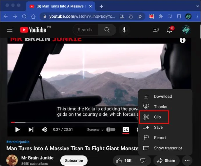Screen dimensions: 201x166
Task: Click the address bar URL
Action: (x=82, y=16)
